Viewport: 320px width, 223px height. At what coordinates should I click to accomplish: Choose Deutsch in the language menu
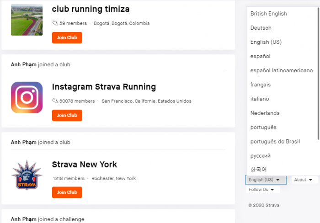[261, 28]
